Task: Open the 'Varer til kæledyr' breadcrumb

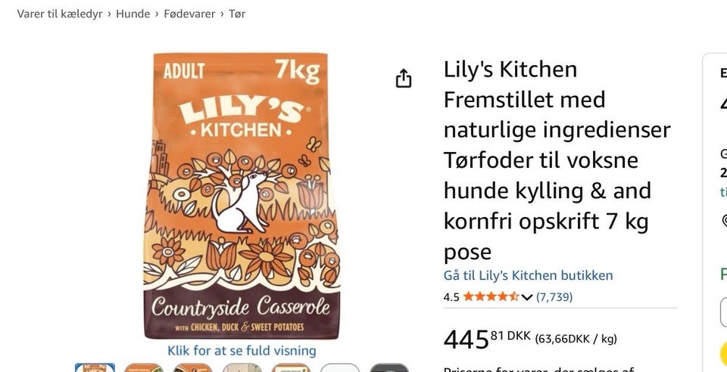Action: (x=60, y=14)
